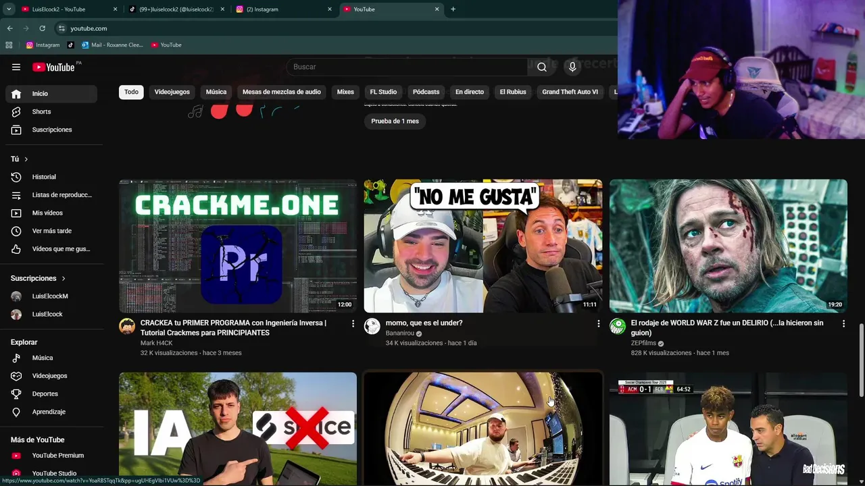Open Mark H4CK channel avatar
The height and width of the screenshot is (486, 865).
click(127, 327)
